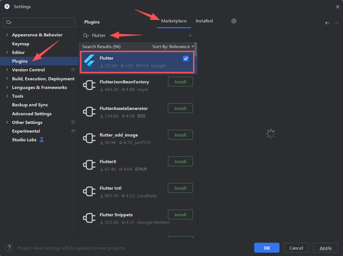The width and height of the screenshot is (343, 256).
Task: Click the FlutterX plug icon
Action: tap(89, 165)
